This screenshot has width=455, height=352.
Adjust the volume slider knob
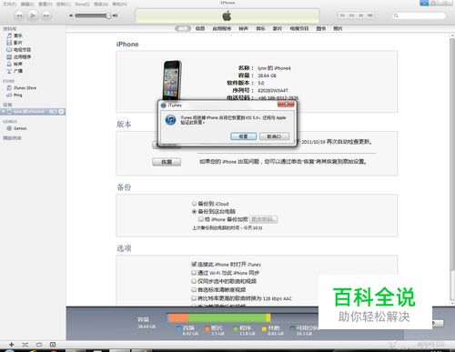click(108, 15)
